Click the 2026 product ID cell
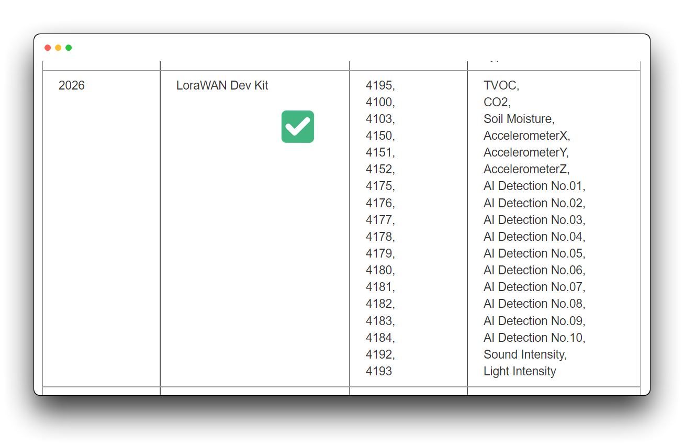Viewport: 684px width, 446px height. tap(72, 85)
